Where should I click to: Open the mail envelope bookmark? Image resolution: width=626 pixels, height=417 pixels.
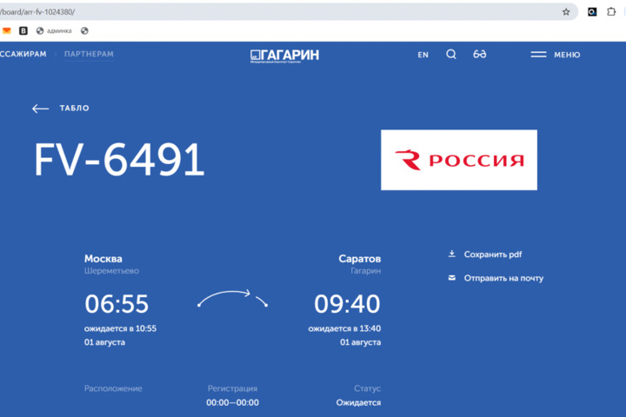[6, 30]
